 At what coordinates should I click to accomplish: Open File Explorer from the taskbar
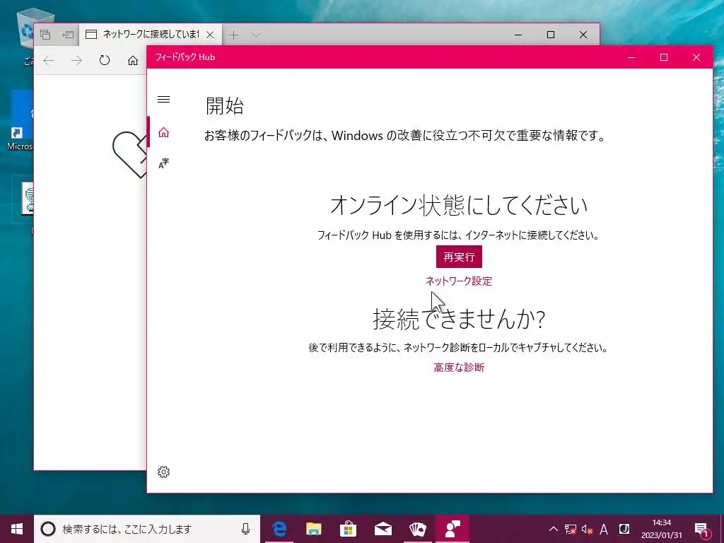[x=313, y=529]
